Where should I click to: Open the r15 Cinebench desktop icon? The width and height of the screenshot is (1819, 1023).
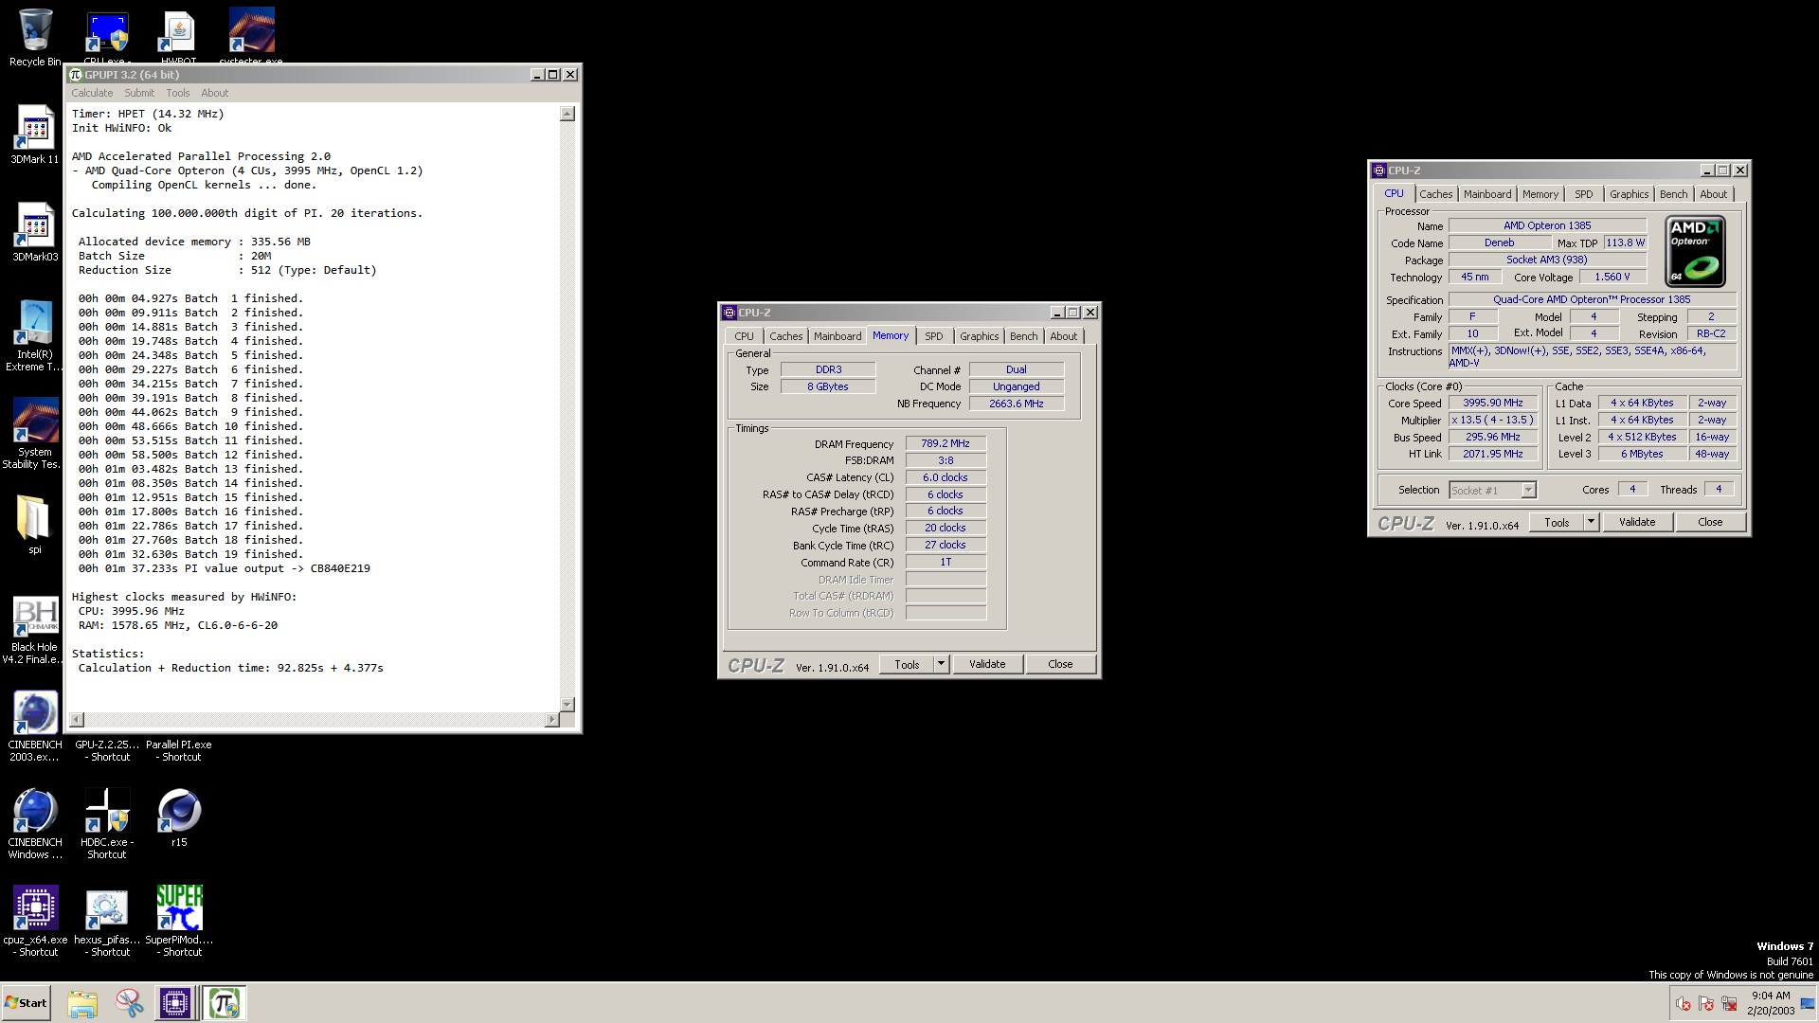[179, 818]
